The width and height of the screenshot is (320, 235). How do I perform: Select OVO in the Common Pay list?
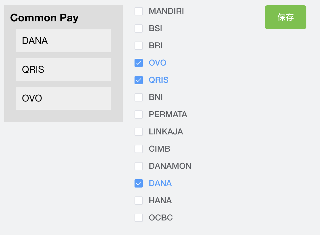click(63, 98)
